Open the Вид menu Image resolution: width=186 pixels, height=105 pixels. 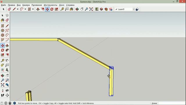click(19, 5)
